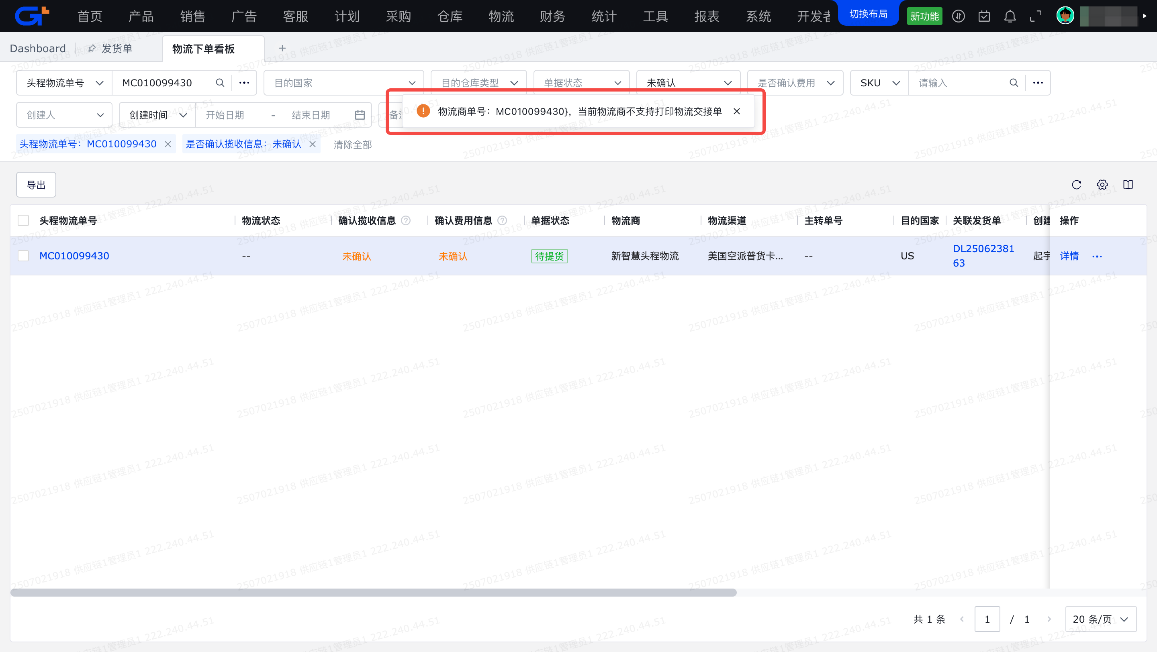Click the 新功能 button
The width and height of the screenshot is (1157, 652).
click(924, 16)
